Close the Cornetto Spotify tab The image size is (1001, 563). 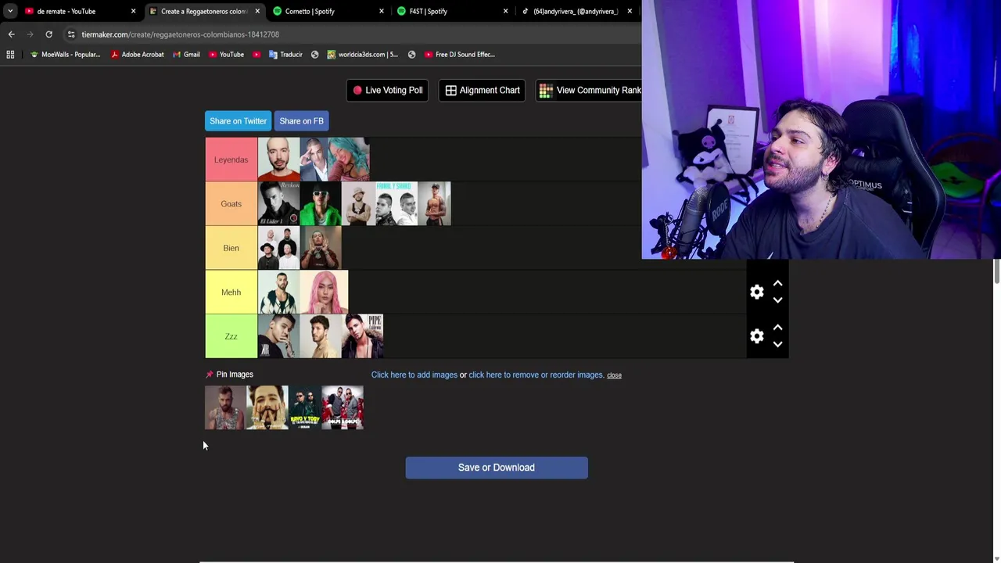pos(382,11)
